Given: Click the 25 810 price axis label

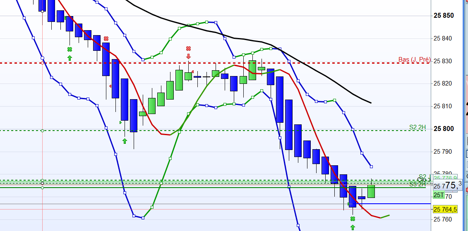Looking at the screenshot, I should coord(444,107).
